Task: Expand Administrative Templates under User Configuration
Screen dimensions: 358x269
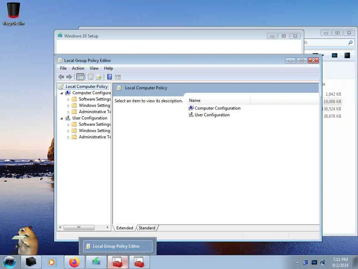Action: point(68,137)
